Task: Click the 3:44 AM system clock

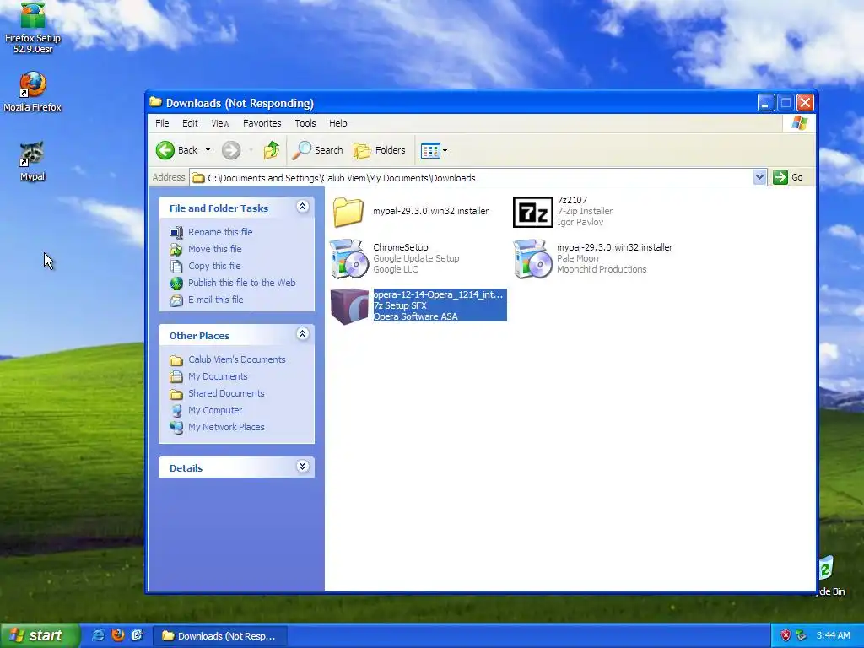Action: click(833, 636)
